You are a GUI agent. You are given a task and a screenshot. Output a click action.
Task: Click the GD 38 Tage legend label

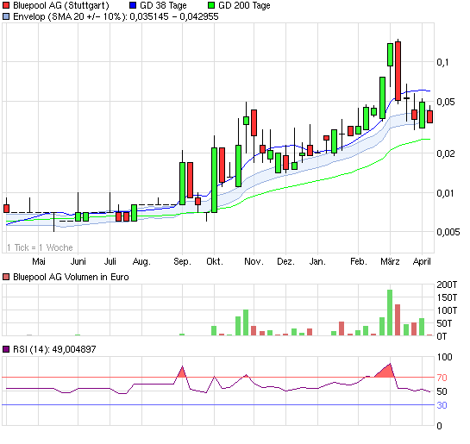coord(163,5)
